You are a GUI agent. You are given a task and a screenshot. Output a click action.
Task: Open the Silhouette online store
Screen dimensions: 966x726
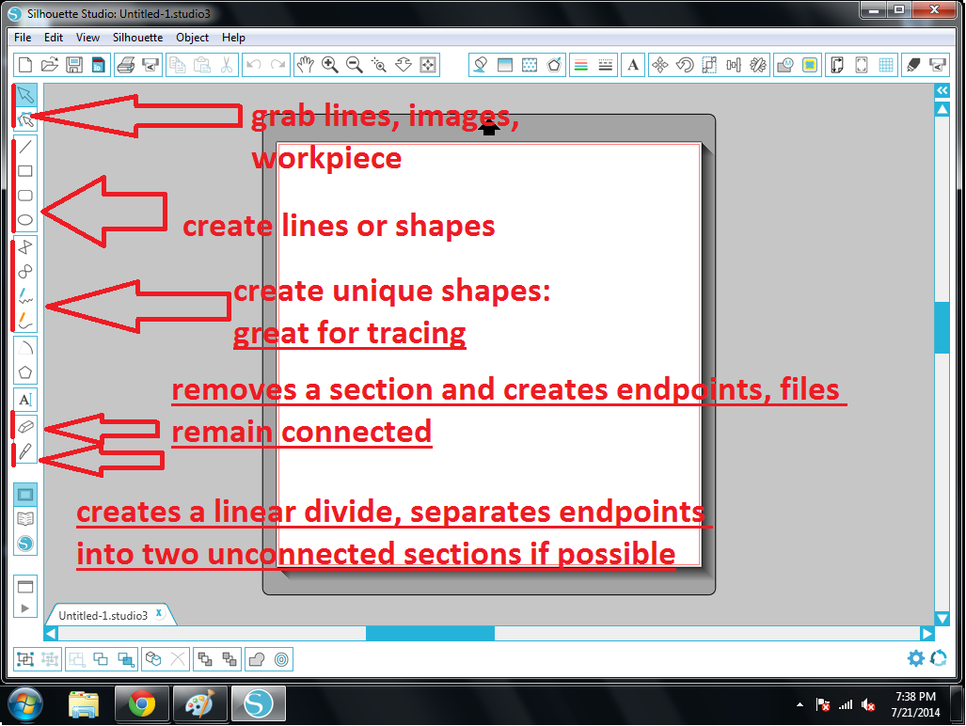pos(25,544)
